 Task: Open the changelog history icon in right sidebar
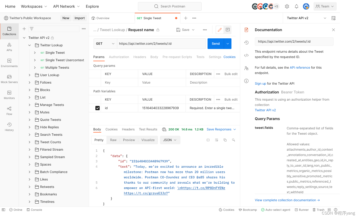246,43
